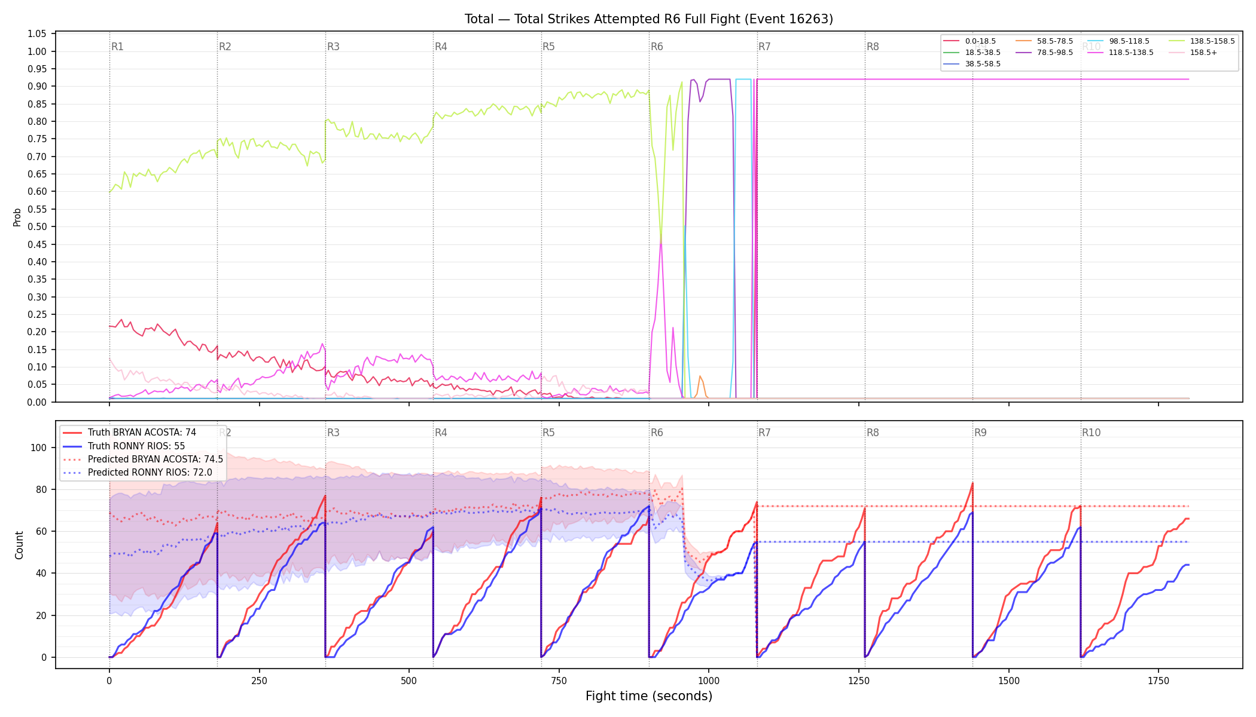Select the '58.5-78.5' legend entry
The height and width of the screenshot is (717, 1256).
pos(1044,41)
